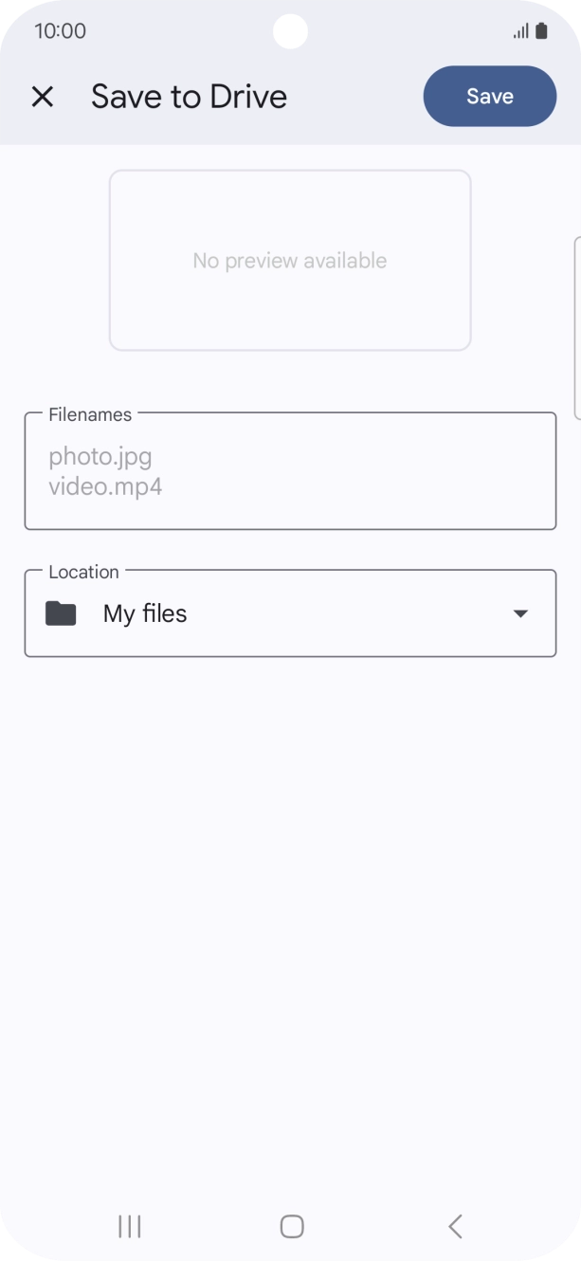Tap the 10:00 clock in status bar
This screenshot has width=581, height=1261.
[60, 31]
